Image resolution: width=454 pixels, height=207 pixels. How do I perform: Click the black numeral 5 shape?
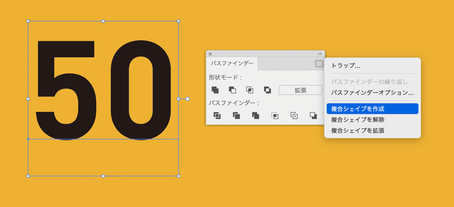pyautogui.click(x=66, y=90)
